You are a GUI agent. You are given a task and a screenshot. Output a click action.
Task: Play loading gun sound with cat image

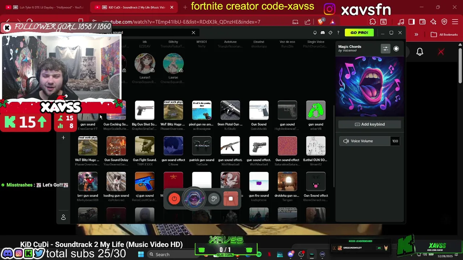pyautogui.click(x=116, y=182)
